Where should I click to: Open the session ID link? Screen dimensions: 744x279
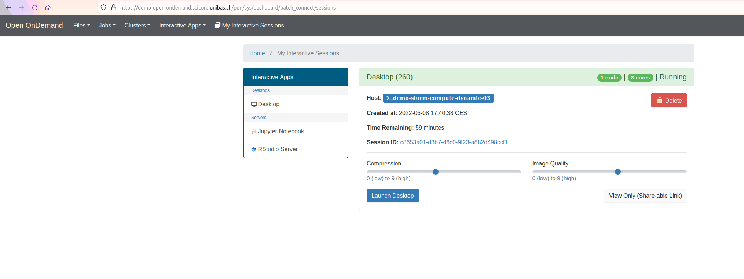click(x=454, y=142)
